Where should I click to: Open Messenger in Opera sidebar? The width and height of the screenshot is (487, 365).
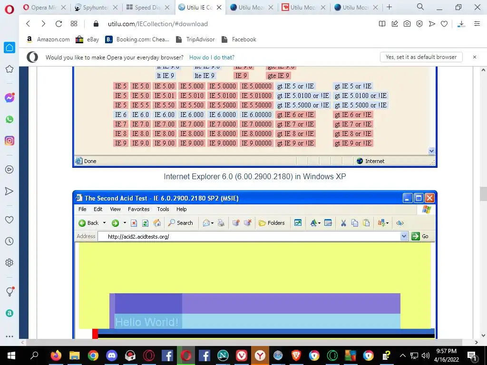10,98
